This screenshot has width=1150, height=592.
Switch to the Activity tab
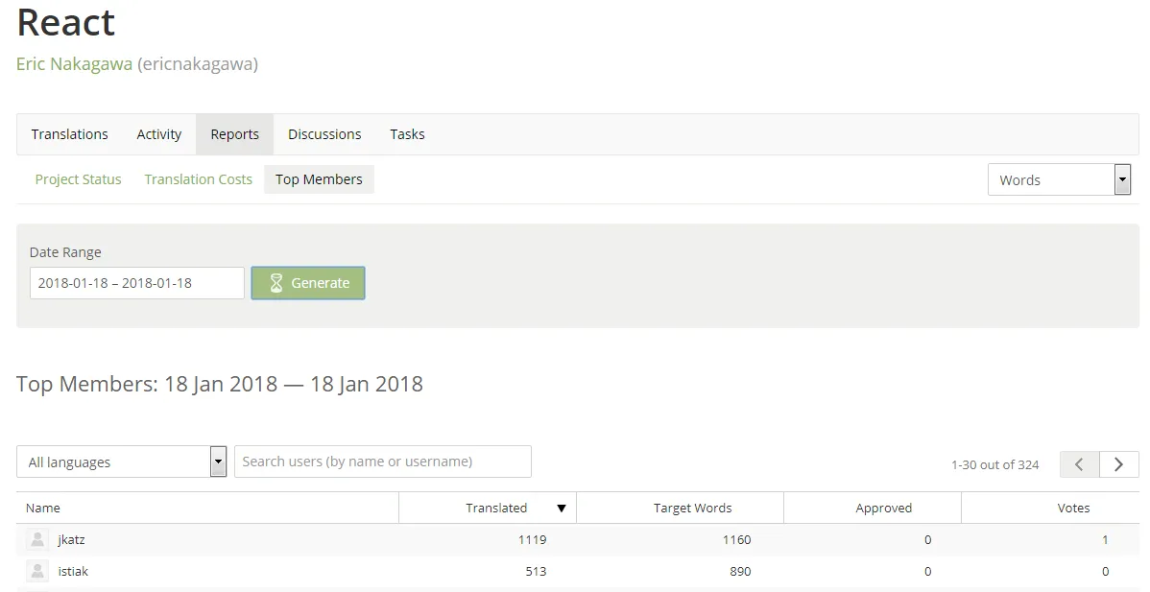click(x=159, y=134)
